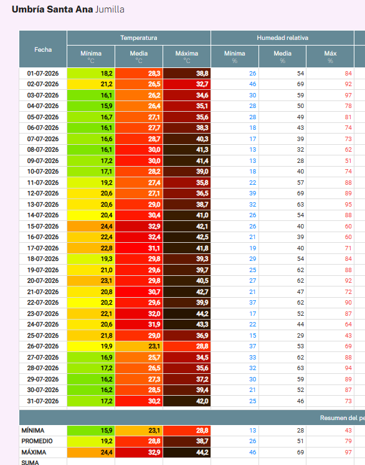The width and height of the screenshot is (365, 465).
Task: Click maximum temperature 41,4 on 09-07-2026
Action: point(187,161)
